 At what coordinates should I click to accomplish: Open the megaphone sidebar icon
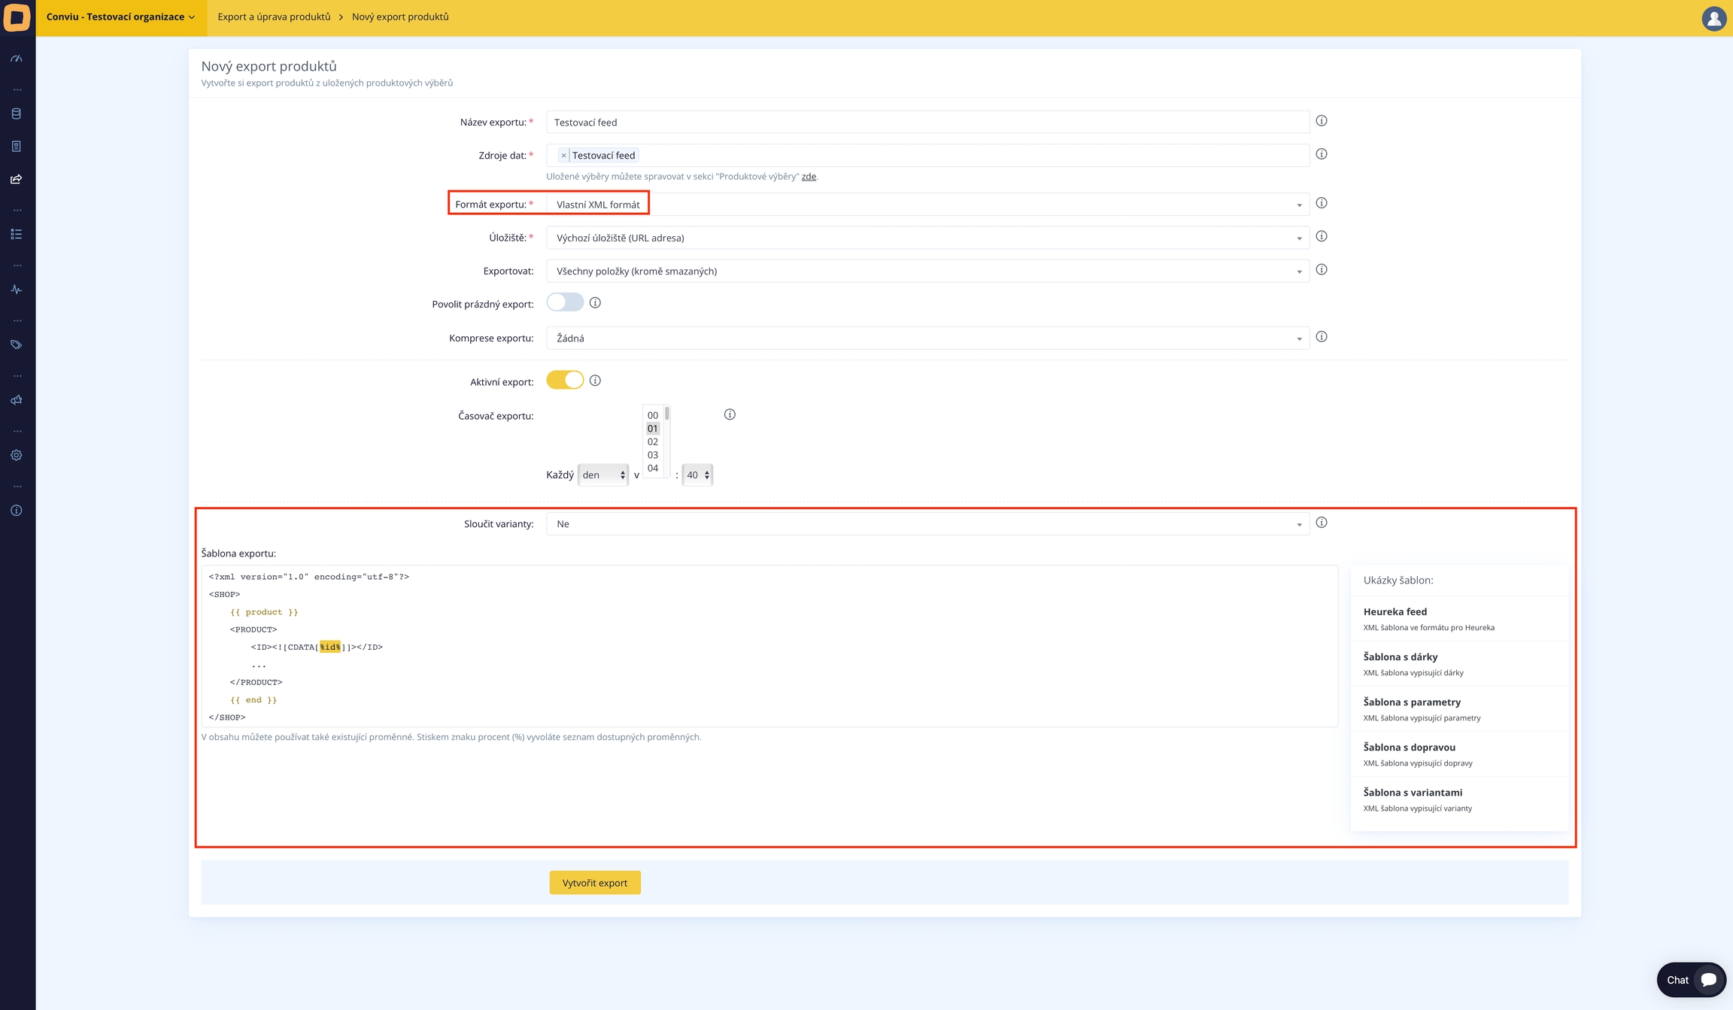pyautogui.click(x=17, y=400)
